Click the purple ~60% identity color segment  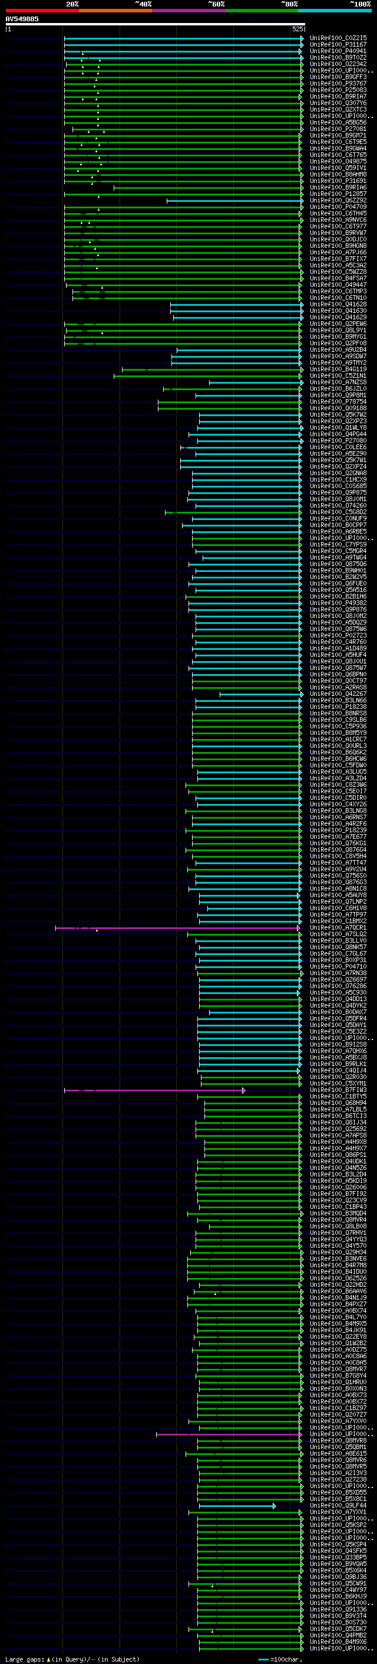click(x=188, y=11)
